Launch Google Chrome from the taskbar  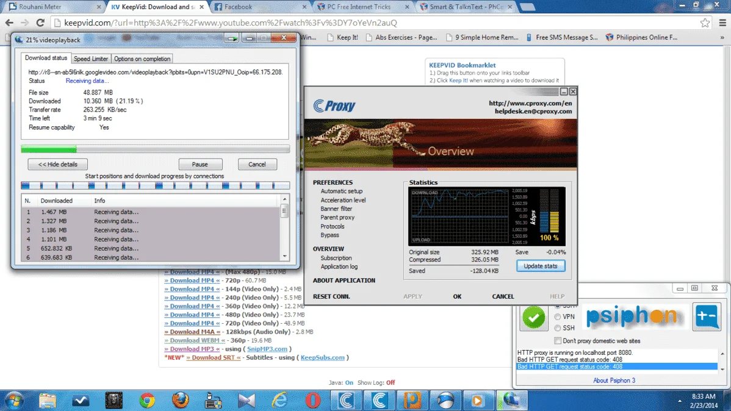[147, 400]
